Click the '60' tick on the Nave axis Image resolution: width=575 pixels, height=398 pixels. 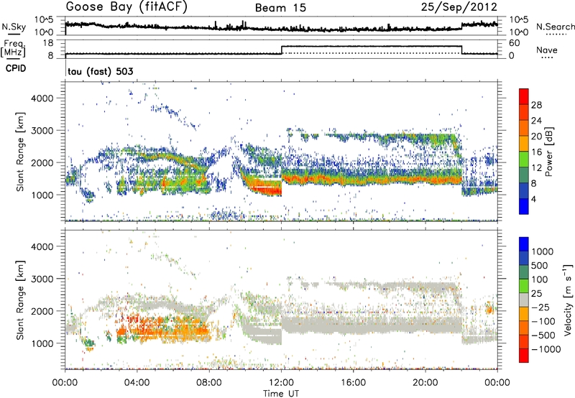coord(514,43)
